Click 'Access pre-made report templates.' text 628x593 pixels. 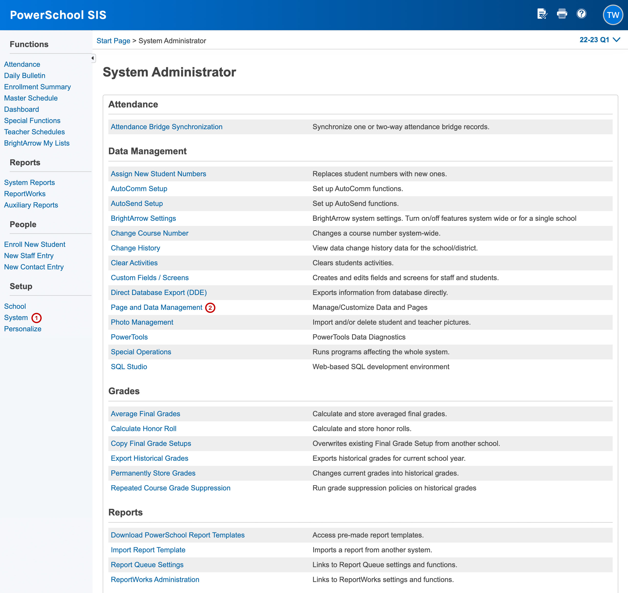click(x=368, y=535)
